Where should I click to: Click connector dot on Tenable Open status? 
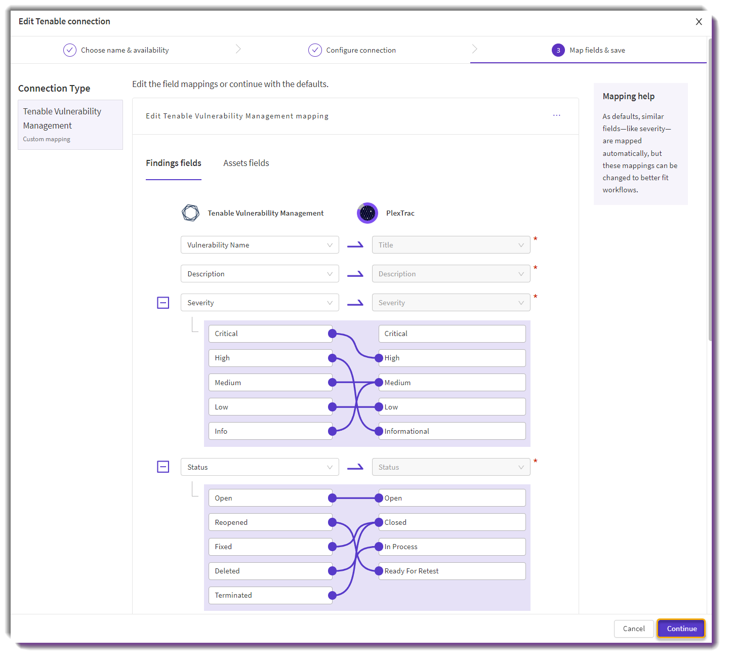(332, 498)
